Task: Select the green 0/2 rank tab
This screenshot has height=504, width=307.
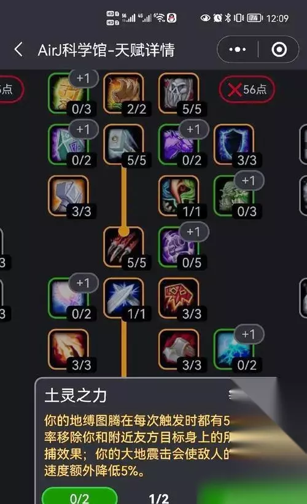Action: point(79,498)
